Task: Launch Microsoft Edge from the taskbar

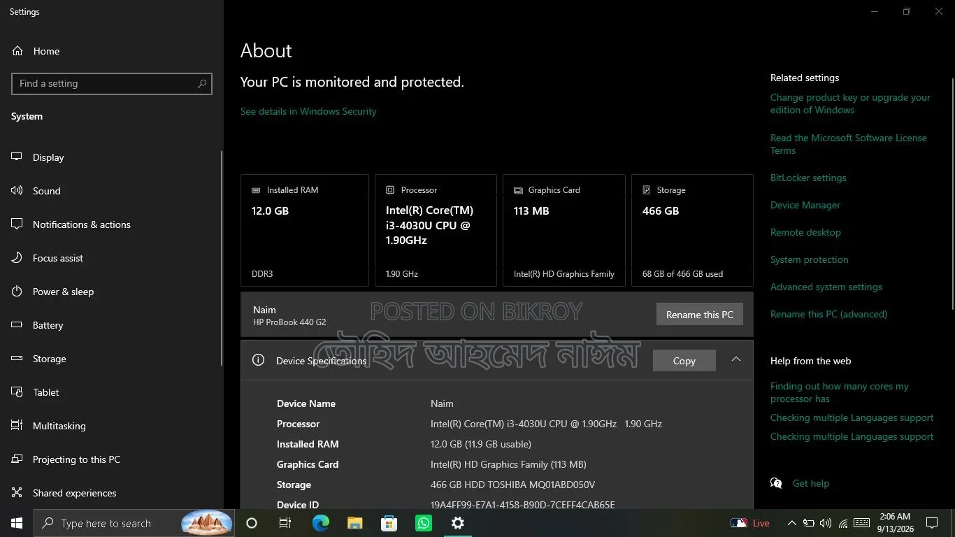Action: [320, 523]
